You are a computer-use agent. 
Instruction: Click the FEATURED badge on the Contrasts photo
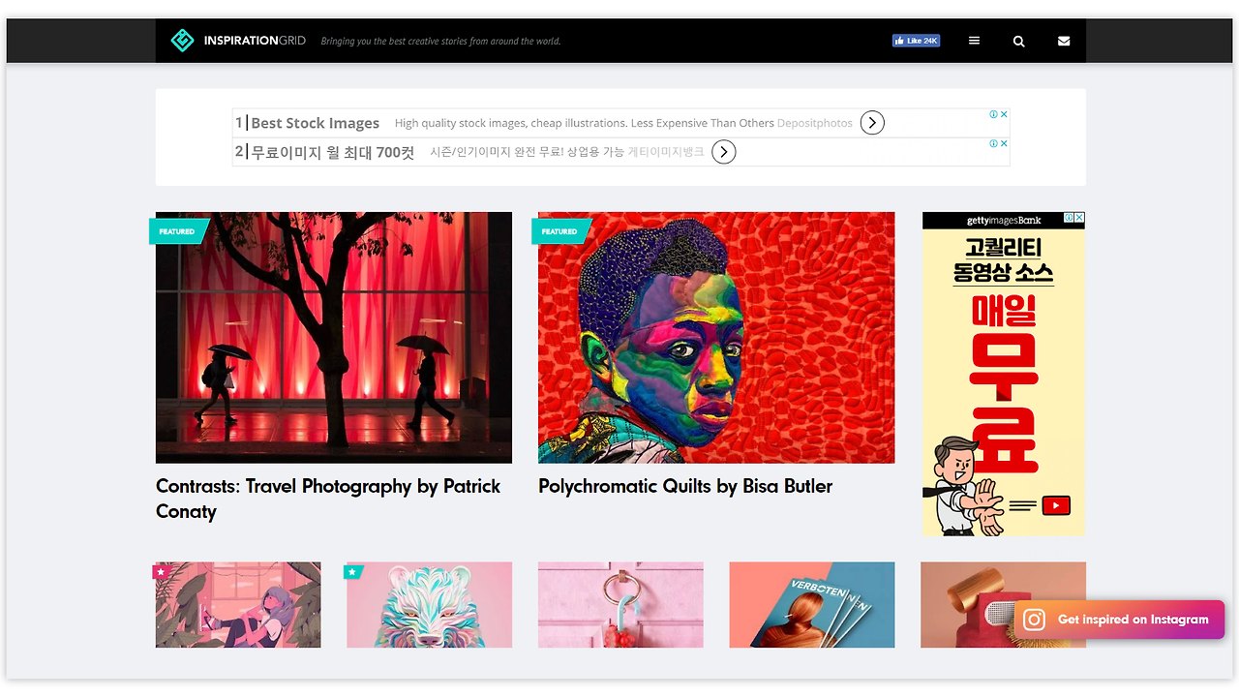pos(178,231)
